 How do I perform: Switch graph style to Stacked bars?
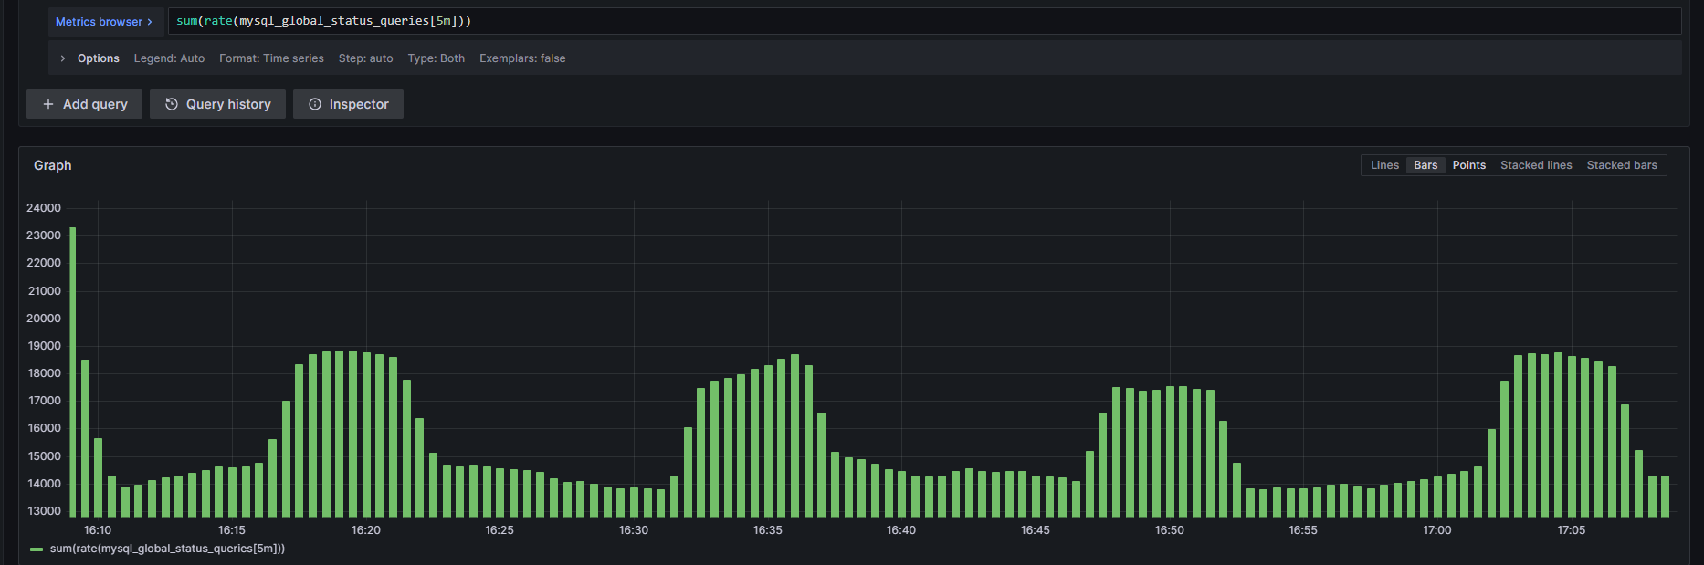point(1622,165)
